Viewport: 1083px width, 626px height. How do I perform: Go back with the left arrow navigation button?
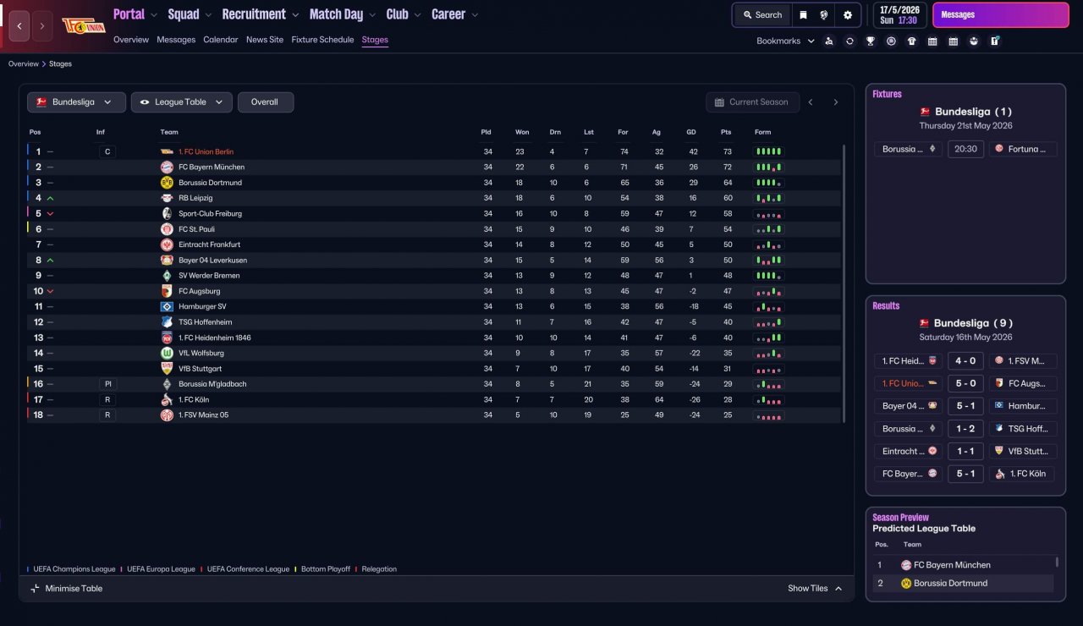tap(19, 26)
